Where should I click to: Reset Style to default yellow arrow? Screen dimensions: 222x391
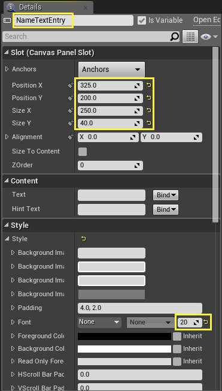84,239
